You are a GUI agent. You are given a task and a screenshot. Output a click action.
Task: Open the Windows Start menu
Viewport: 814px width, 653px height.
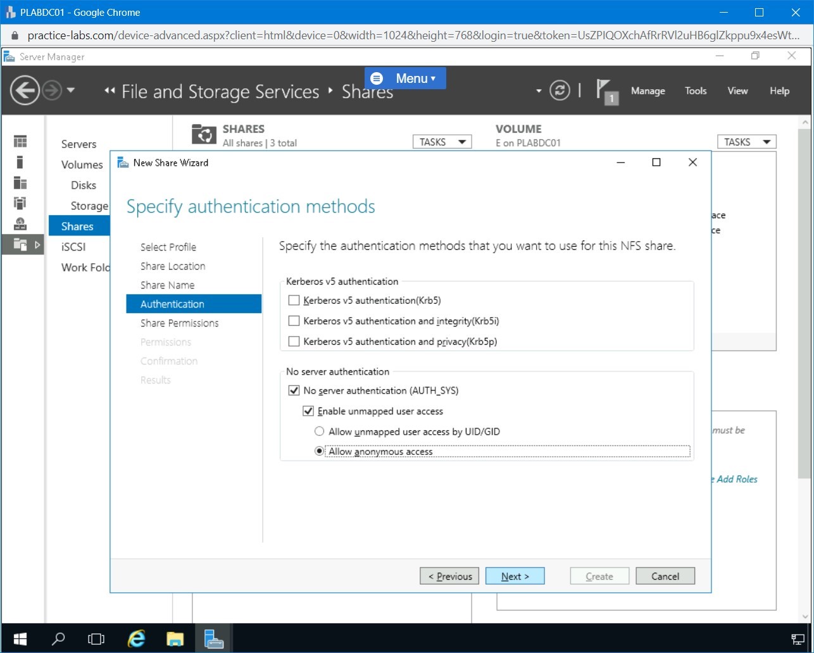pyautogui.click(x=20, y=638)
